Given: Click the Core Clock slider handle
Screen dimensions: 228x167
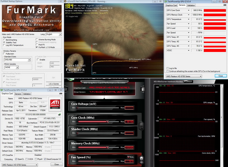Looking at the screenshot, I should coord(108,122).
